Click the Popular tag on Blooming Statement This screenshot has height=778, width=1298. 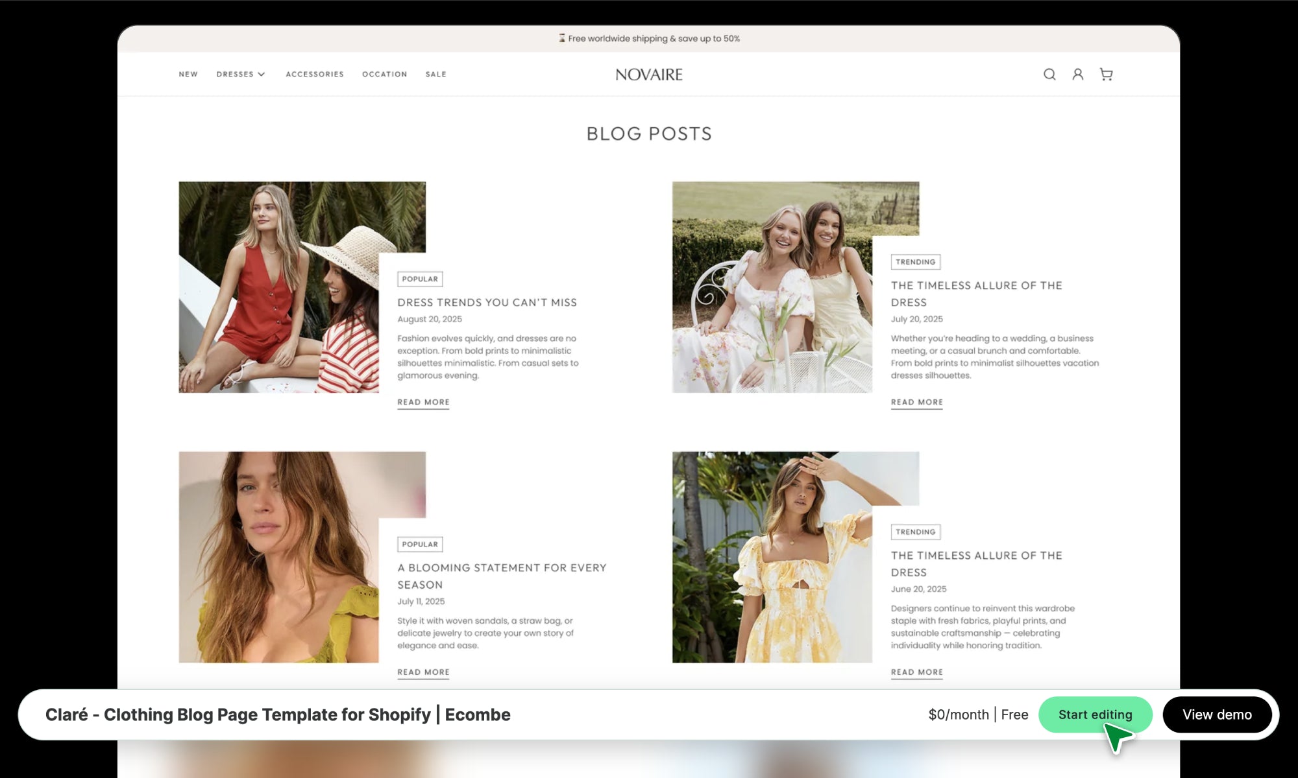419,544
